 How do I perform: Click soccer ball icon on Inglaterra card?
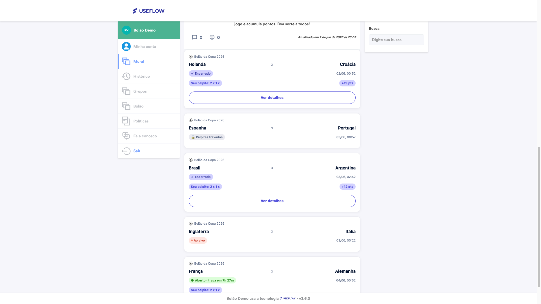[191, 223]
